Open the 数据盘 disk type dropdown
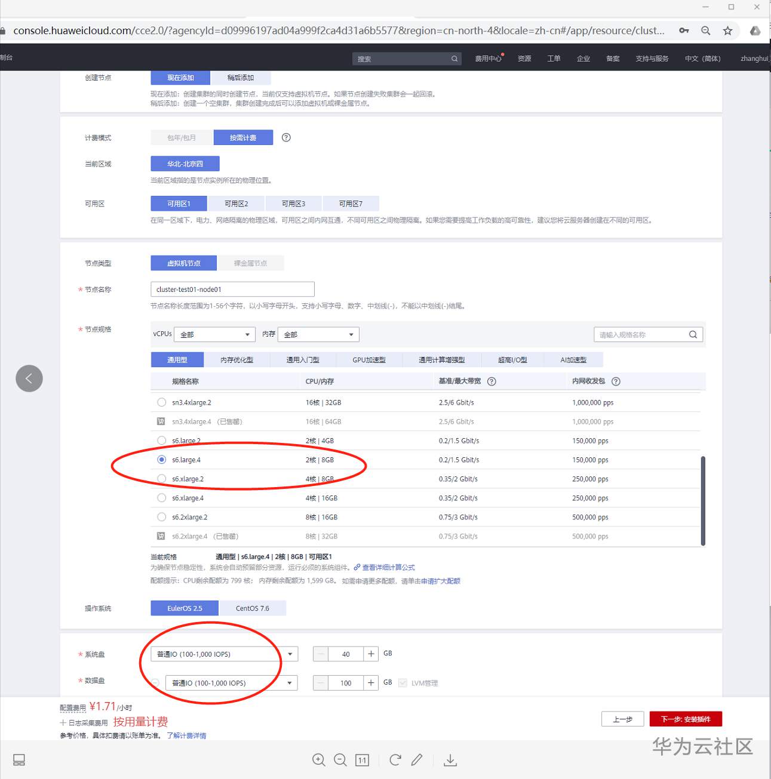 pyautogui.click(x=231, y=683)
